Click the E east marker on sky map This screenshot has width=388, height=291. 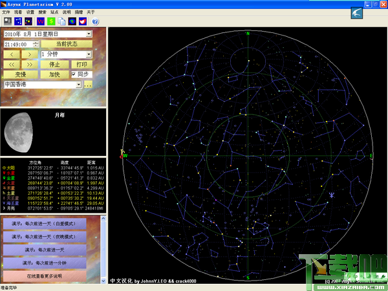[371, 156]
